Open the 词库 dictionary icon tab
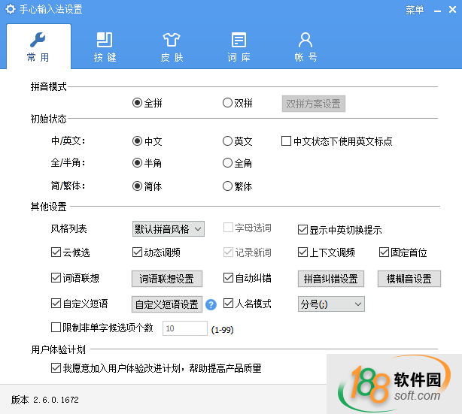Screen dimensions: 462x414 click(x=239, y=40)
